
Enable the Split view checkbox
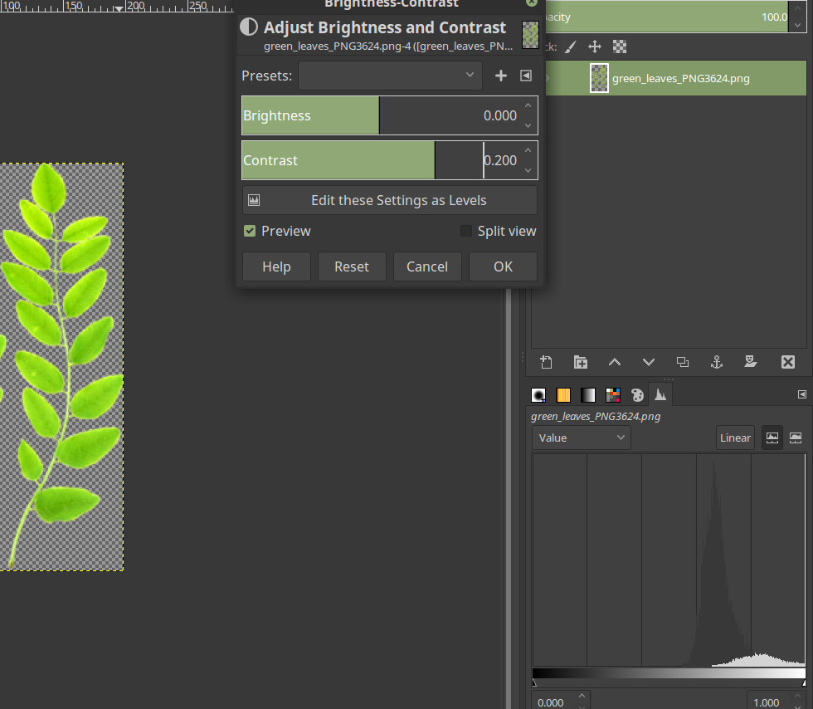[466, 231]
